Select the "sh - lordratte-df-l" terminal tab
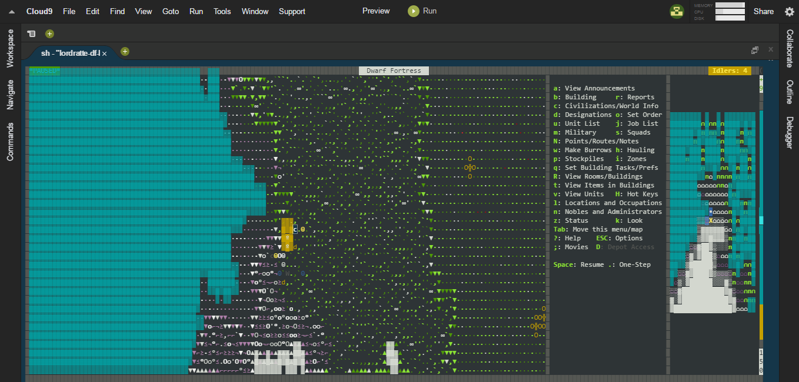 tap(71, 52)
